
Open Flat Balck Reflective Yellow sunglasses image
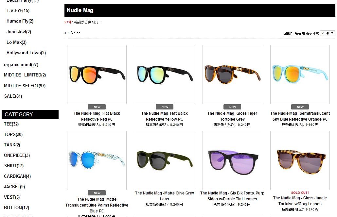coord(165,75)
